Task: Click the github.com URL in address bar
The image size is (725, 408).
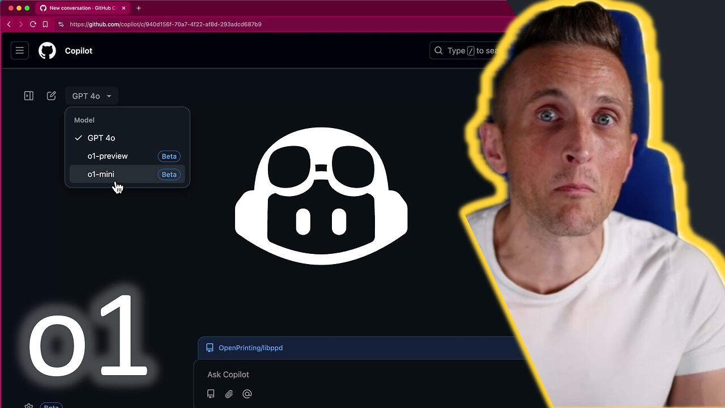Action: pyautogui.click(x=165, y=24)
